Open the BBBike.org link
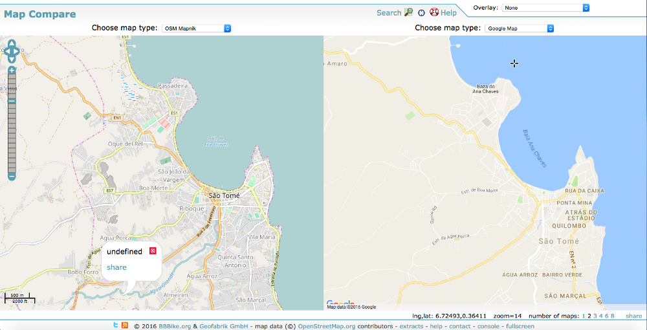The width and height of the screenshot is (647, 330). (175, 326)
